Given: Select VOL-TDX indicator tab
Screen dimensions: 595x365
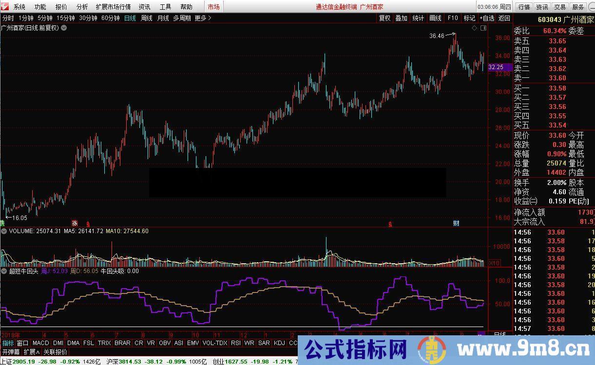Looking at the screenshot, I should [x=215, y=343].
